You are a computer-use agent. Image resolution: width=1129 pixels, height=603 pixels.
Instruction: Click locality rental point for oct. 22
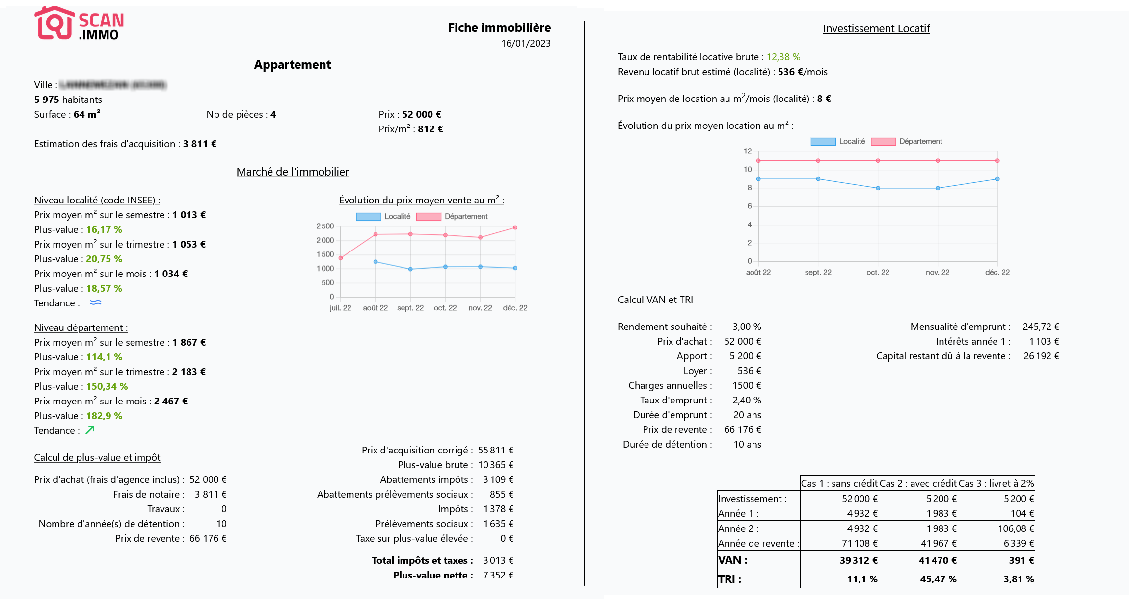click(x=878, y=188)
